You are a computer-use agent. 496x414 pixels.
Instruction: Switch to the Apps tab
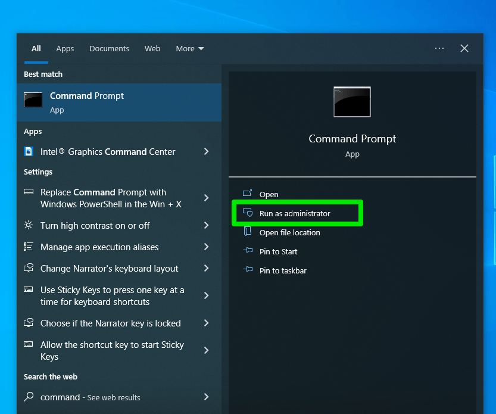coord(65,49)
